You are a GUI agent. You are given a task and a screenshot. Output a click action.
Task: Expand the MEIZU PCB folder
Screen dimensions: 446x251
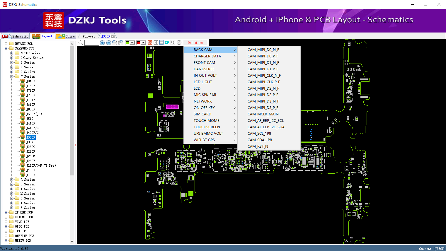point(6,240)
